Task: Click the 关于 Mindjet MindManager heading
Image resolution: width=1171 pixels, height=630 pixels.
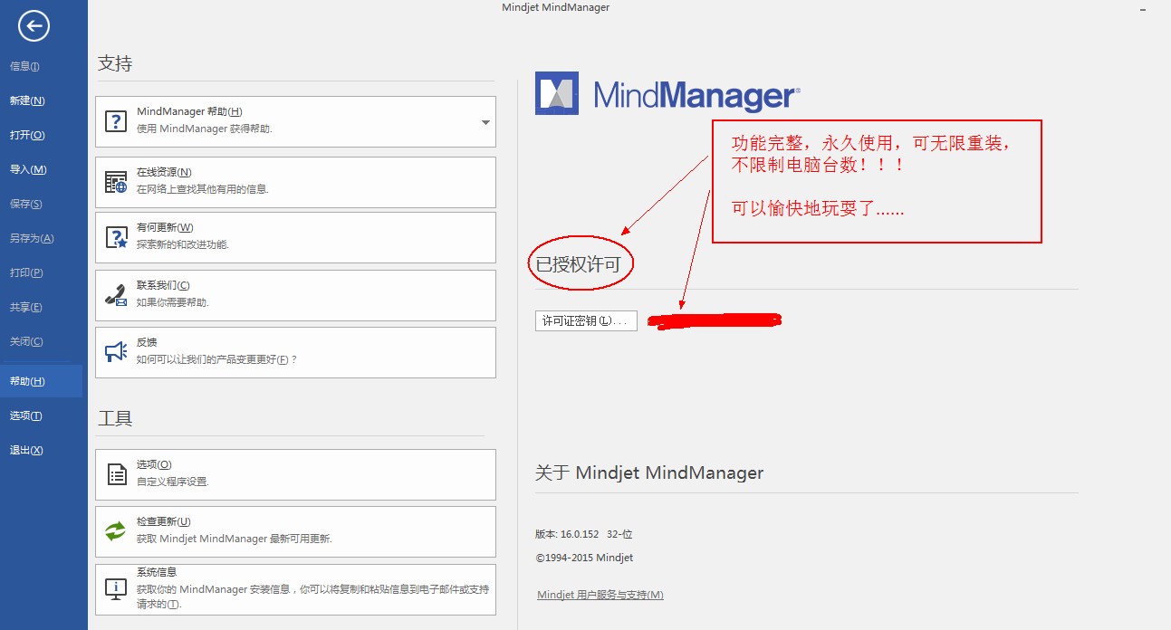Action: click(x=649, y=472)
